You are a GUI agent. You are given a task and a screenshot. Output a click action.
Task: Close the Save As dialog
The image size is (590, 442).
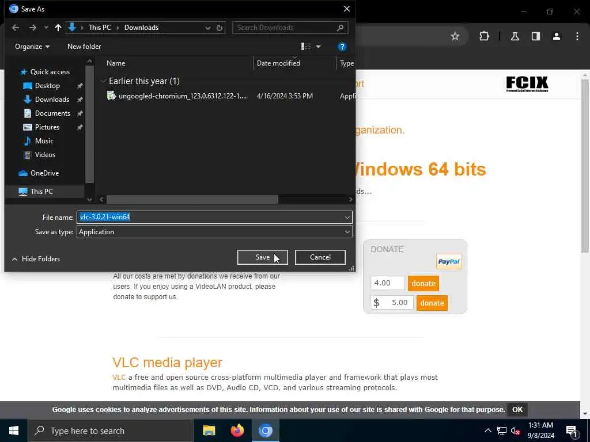pos(346,9)
